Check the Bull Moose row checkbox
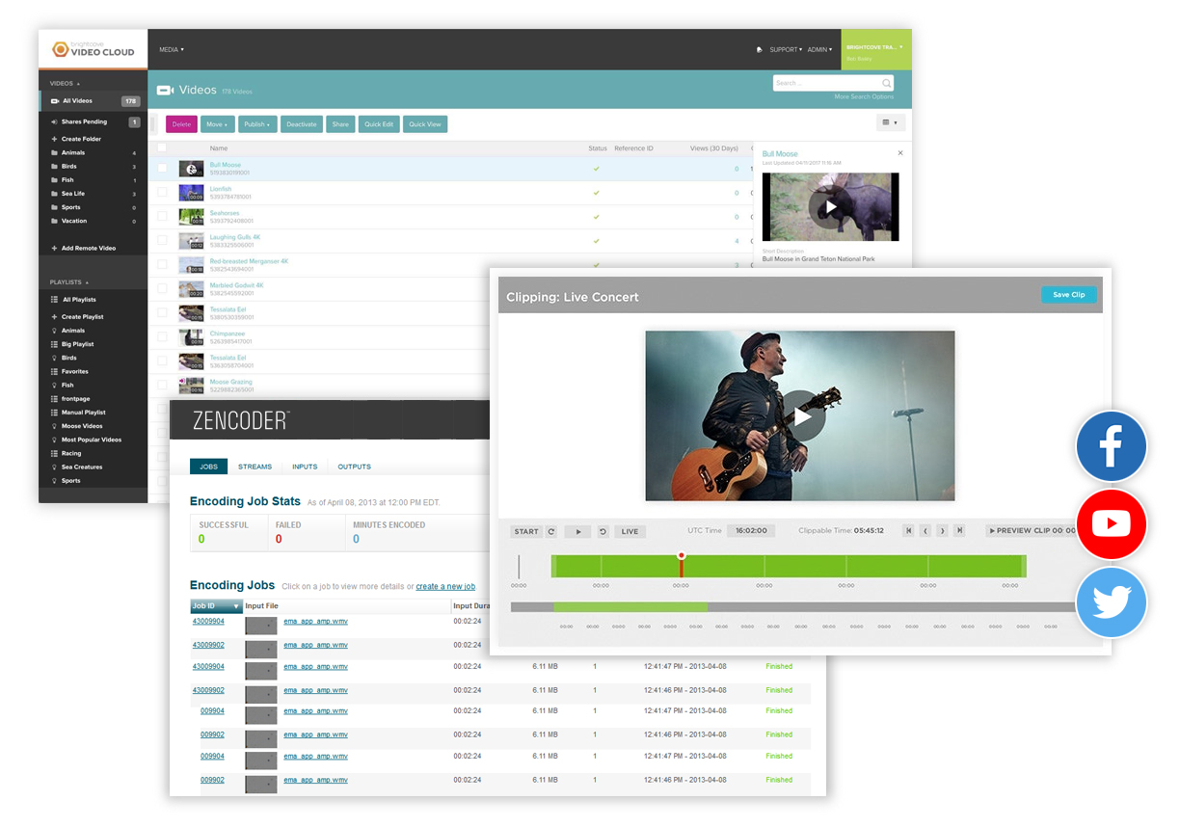This screenshot has width=1180, height=827. [162, 168]
